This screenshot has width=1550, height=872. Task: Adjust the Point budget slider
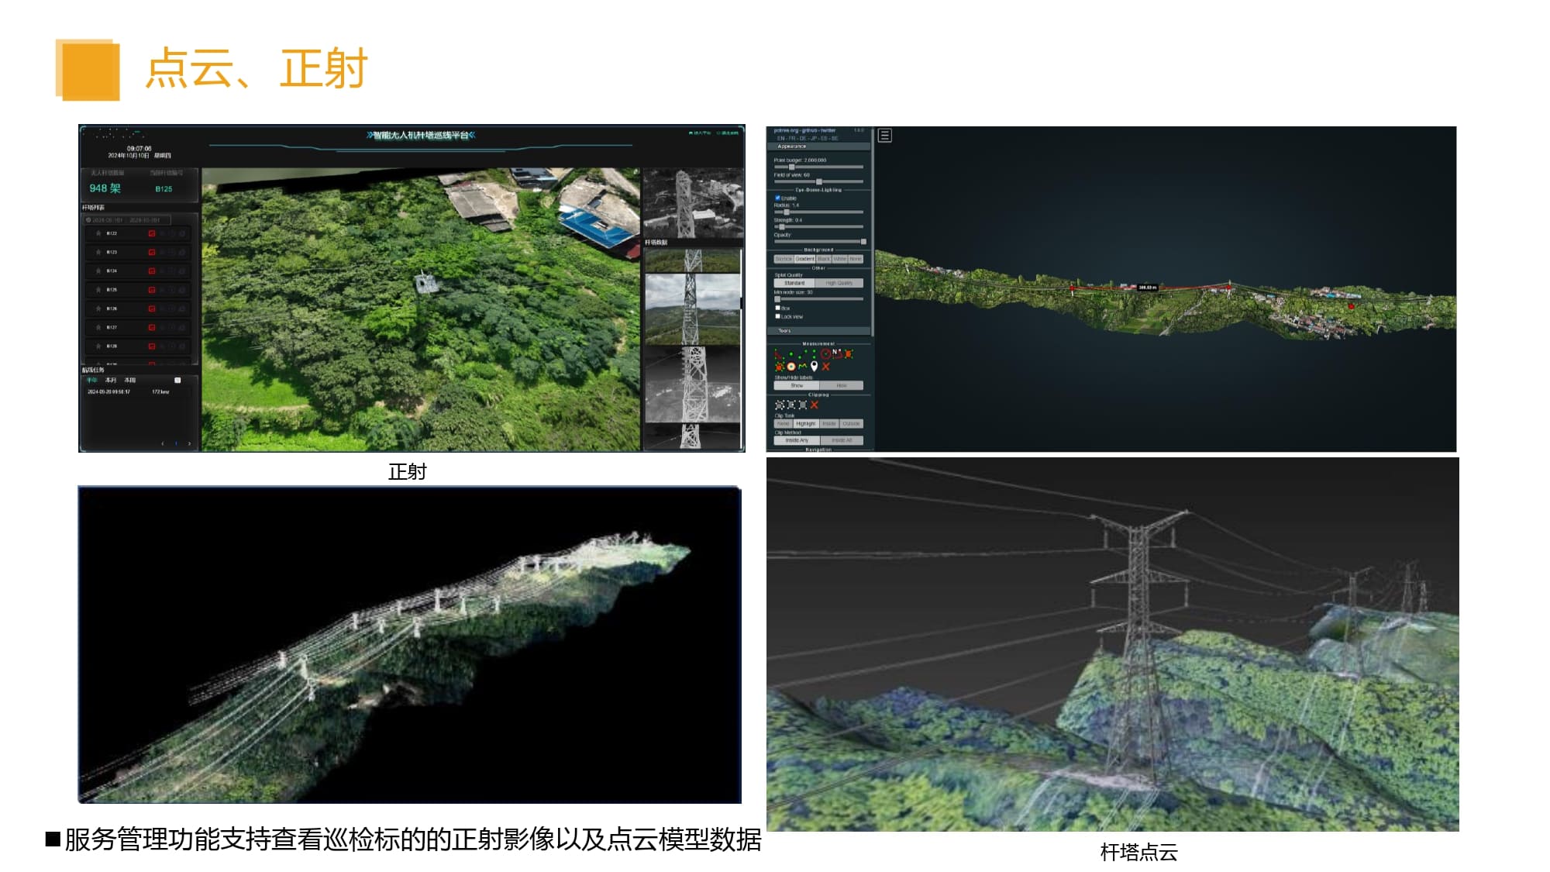(791, 167)
